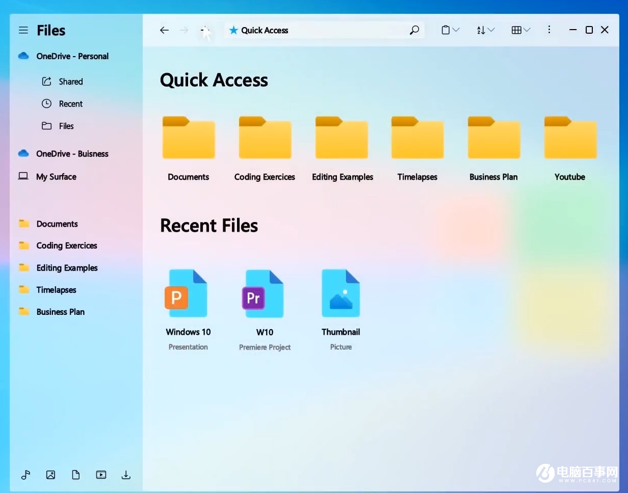Open OneDrive - Buisness in sidebar

coord(72,154)
